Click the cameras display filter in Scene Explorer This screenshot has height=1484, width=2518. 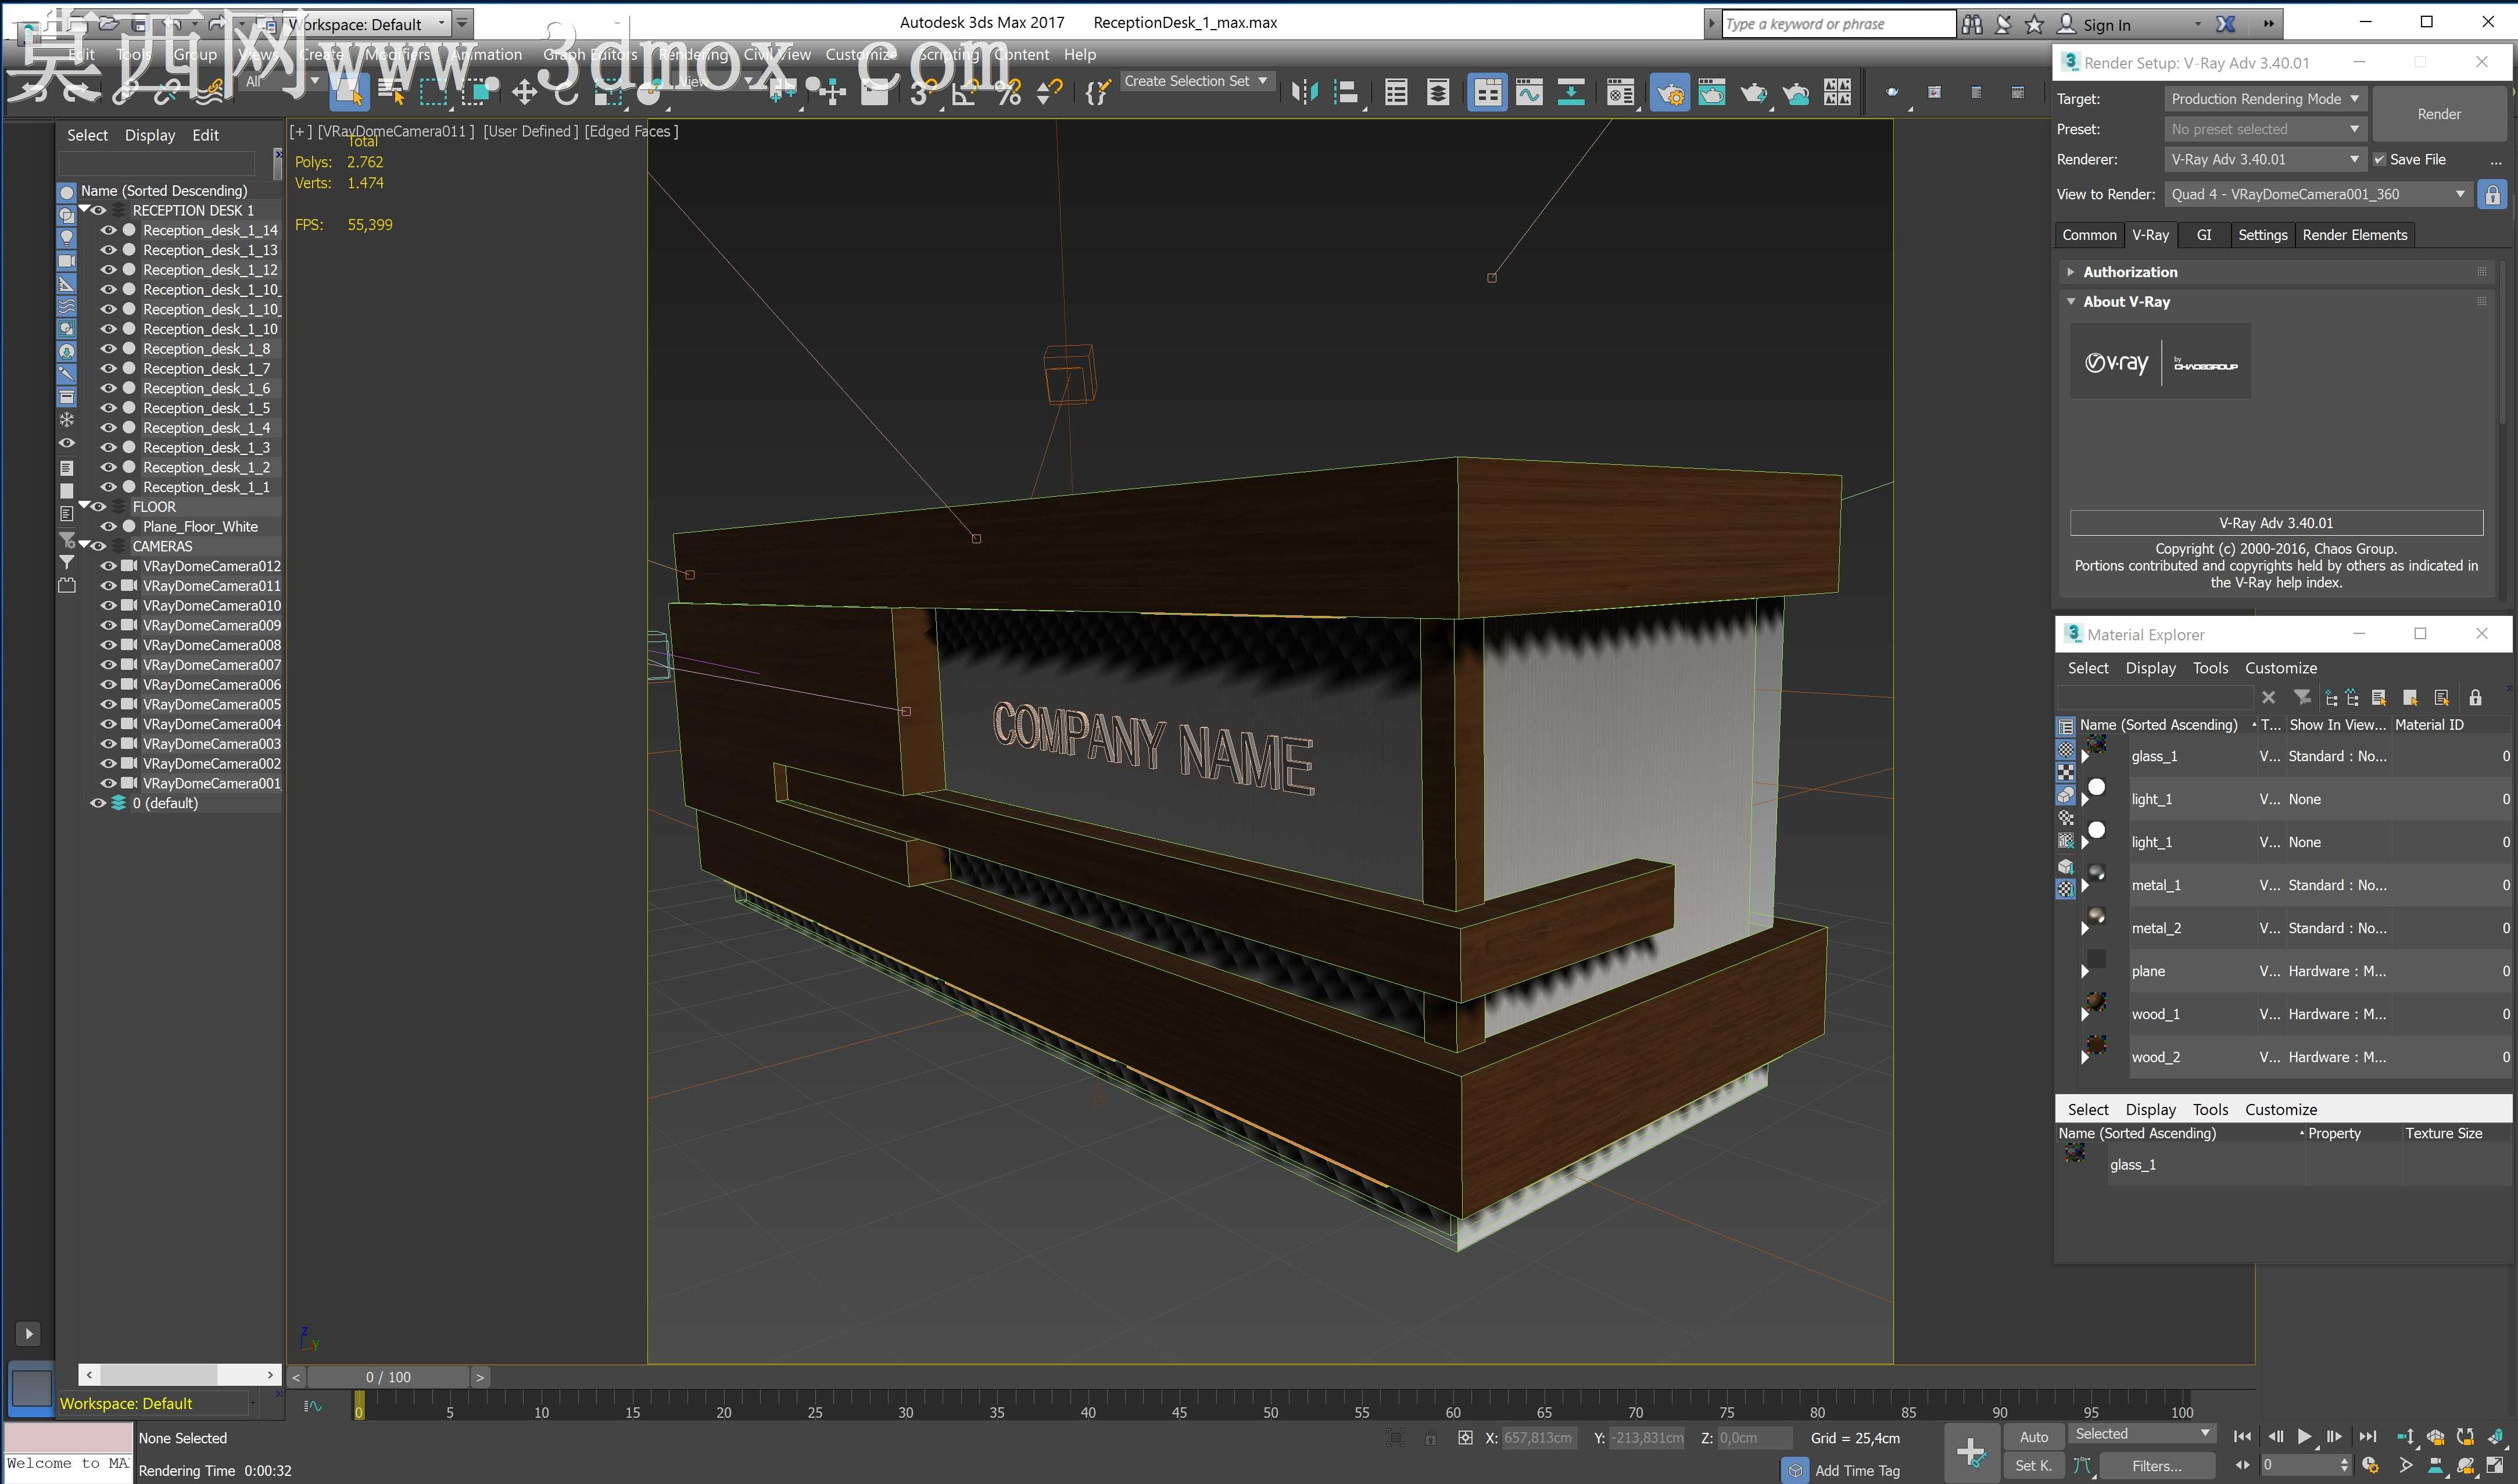[67, 260]
